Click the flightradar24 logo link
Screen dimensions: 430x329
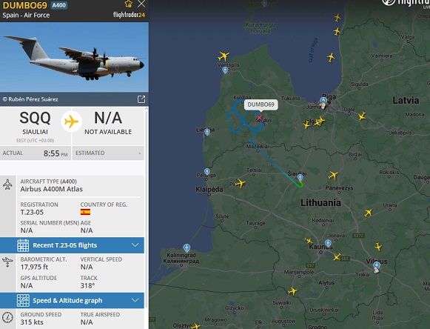pyautogui.click(x=130, y=15)
